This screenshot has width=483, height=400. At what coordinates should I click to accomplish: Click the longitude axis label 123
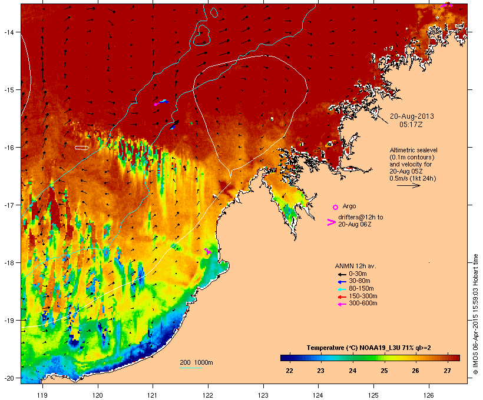(263, 395)
